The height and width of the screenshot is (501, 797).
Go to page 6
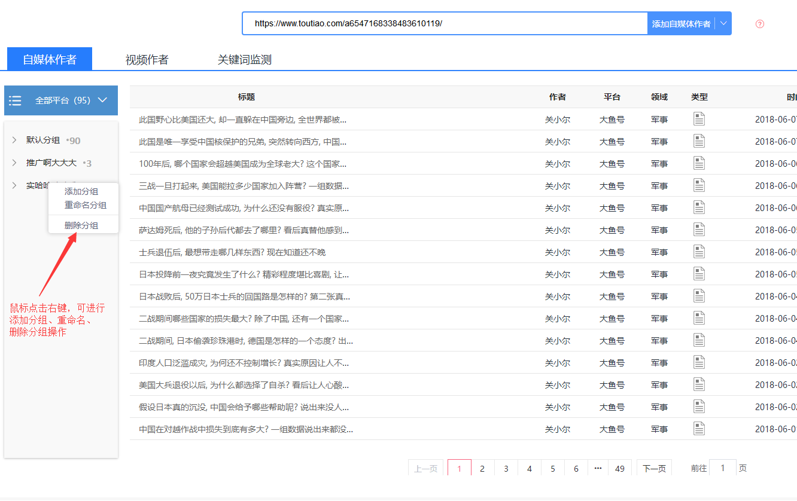(576, 469)
